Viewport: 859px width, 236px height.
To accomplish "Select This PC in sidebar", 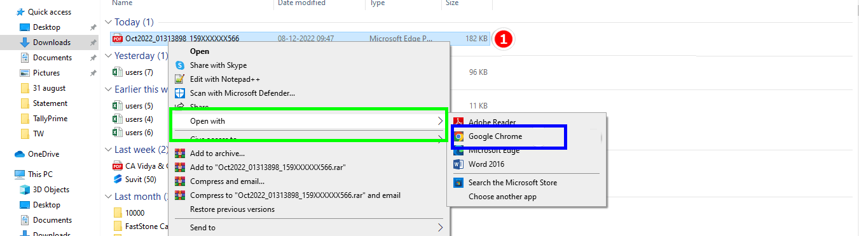I will (40, 174).
